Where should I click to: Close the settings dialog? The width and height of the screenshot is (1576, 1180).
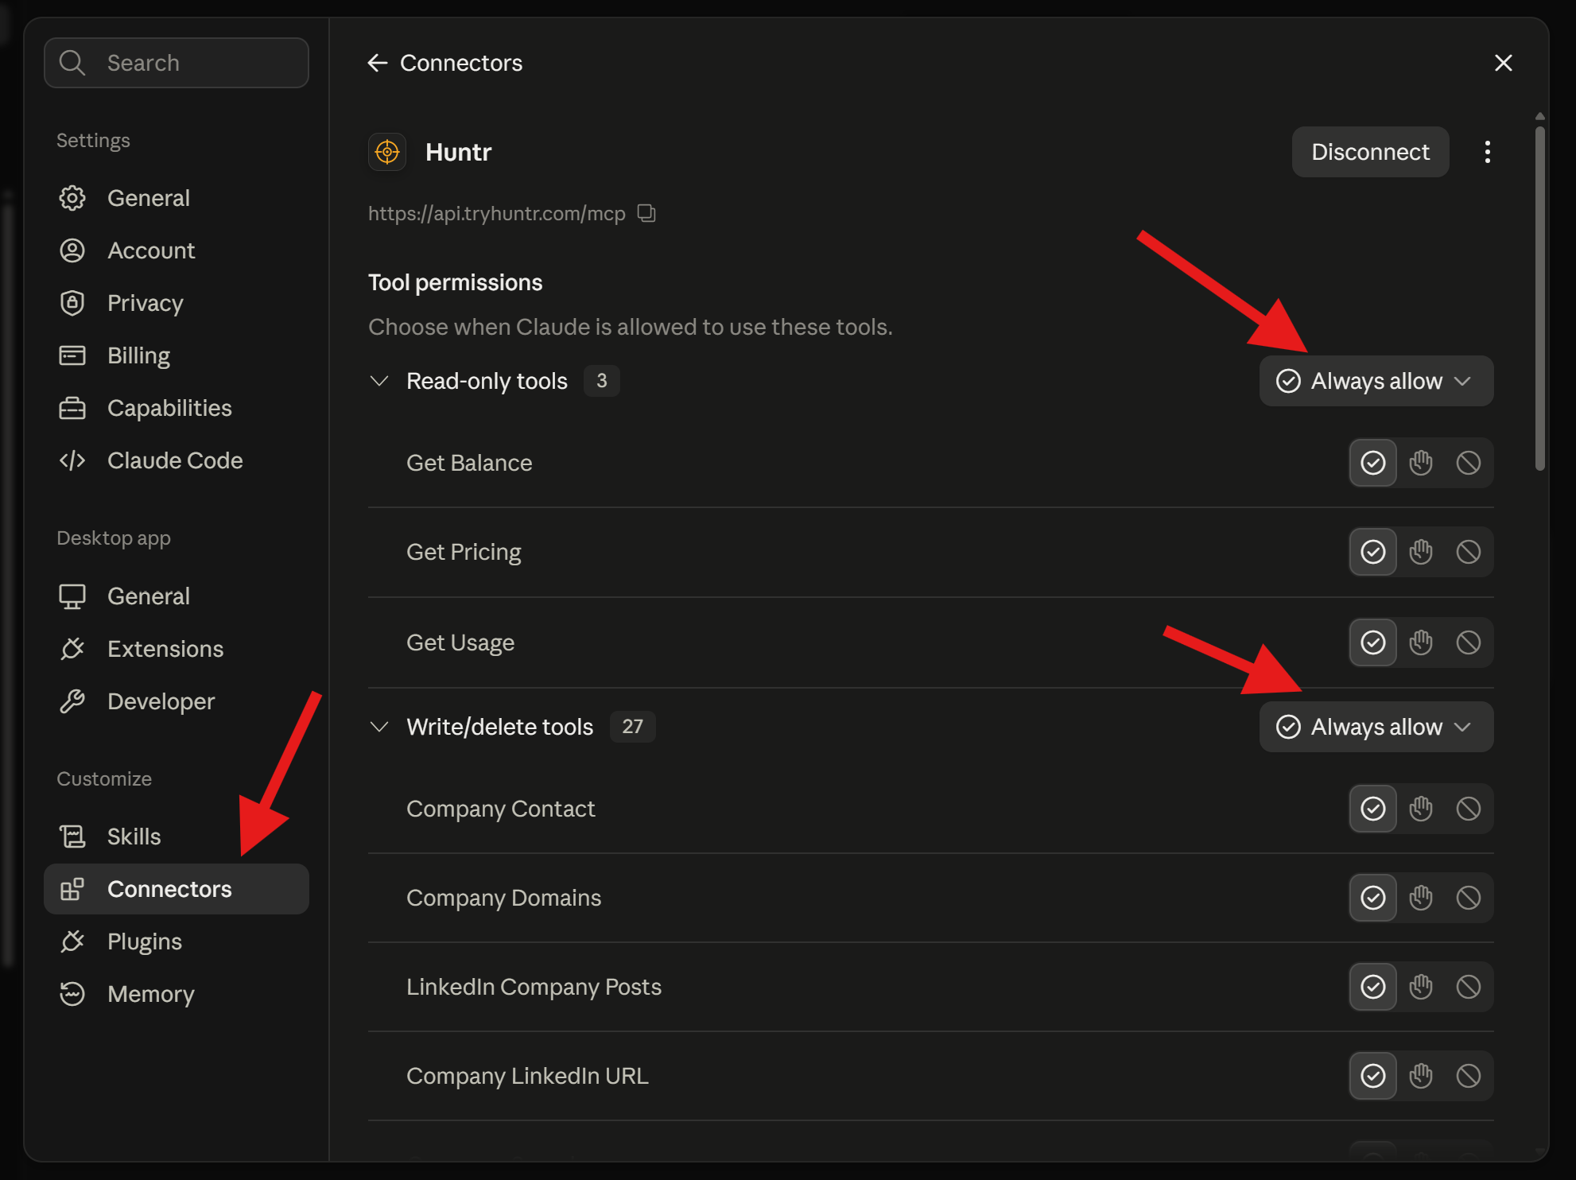(1503, 63)
